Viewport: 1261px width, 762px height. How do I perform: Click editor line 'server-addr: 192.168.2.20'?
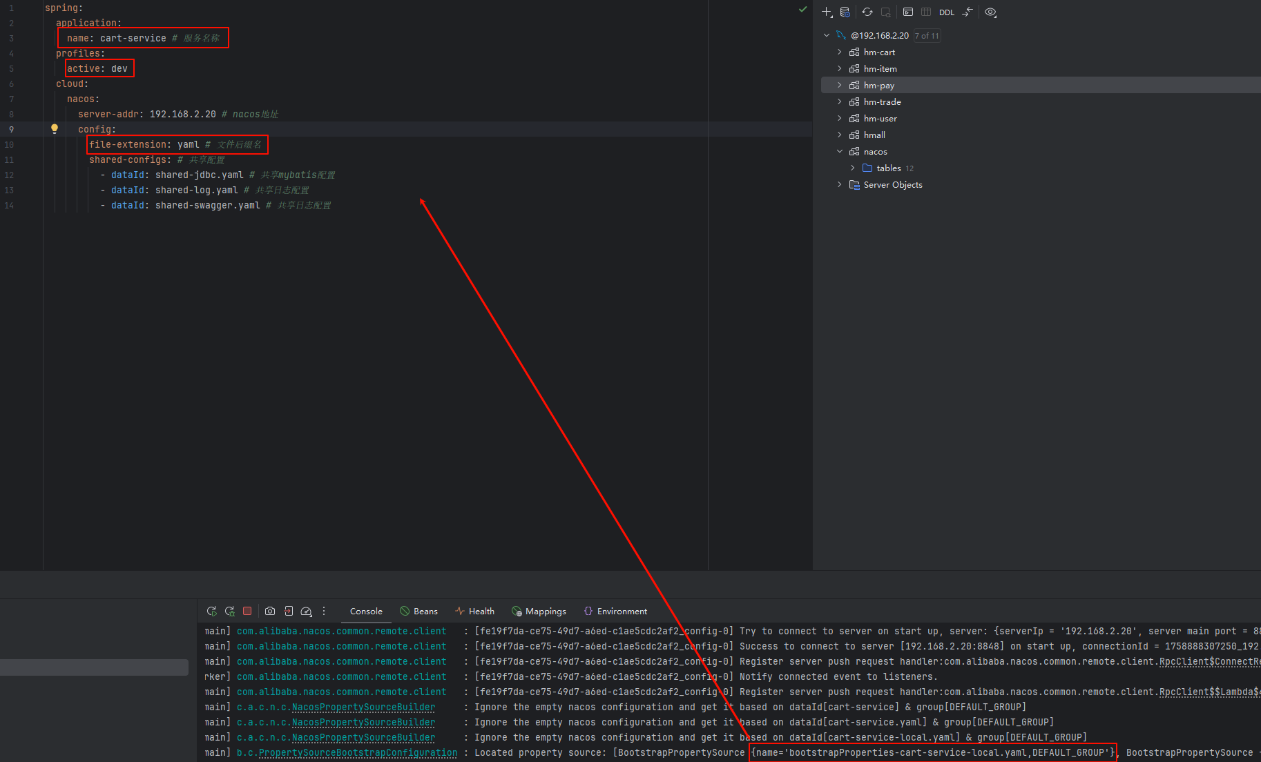pos(148,114)
